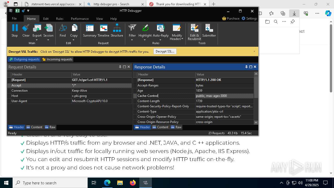Screen dimensions: 334x188
Task: Expand the Filter dropdown arrow
Action: point(132,40)
